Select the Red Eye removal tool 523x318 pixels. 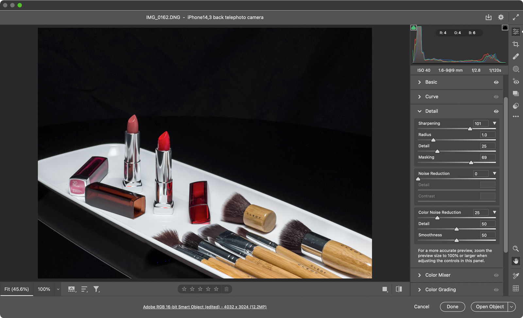tap(516, 81)
